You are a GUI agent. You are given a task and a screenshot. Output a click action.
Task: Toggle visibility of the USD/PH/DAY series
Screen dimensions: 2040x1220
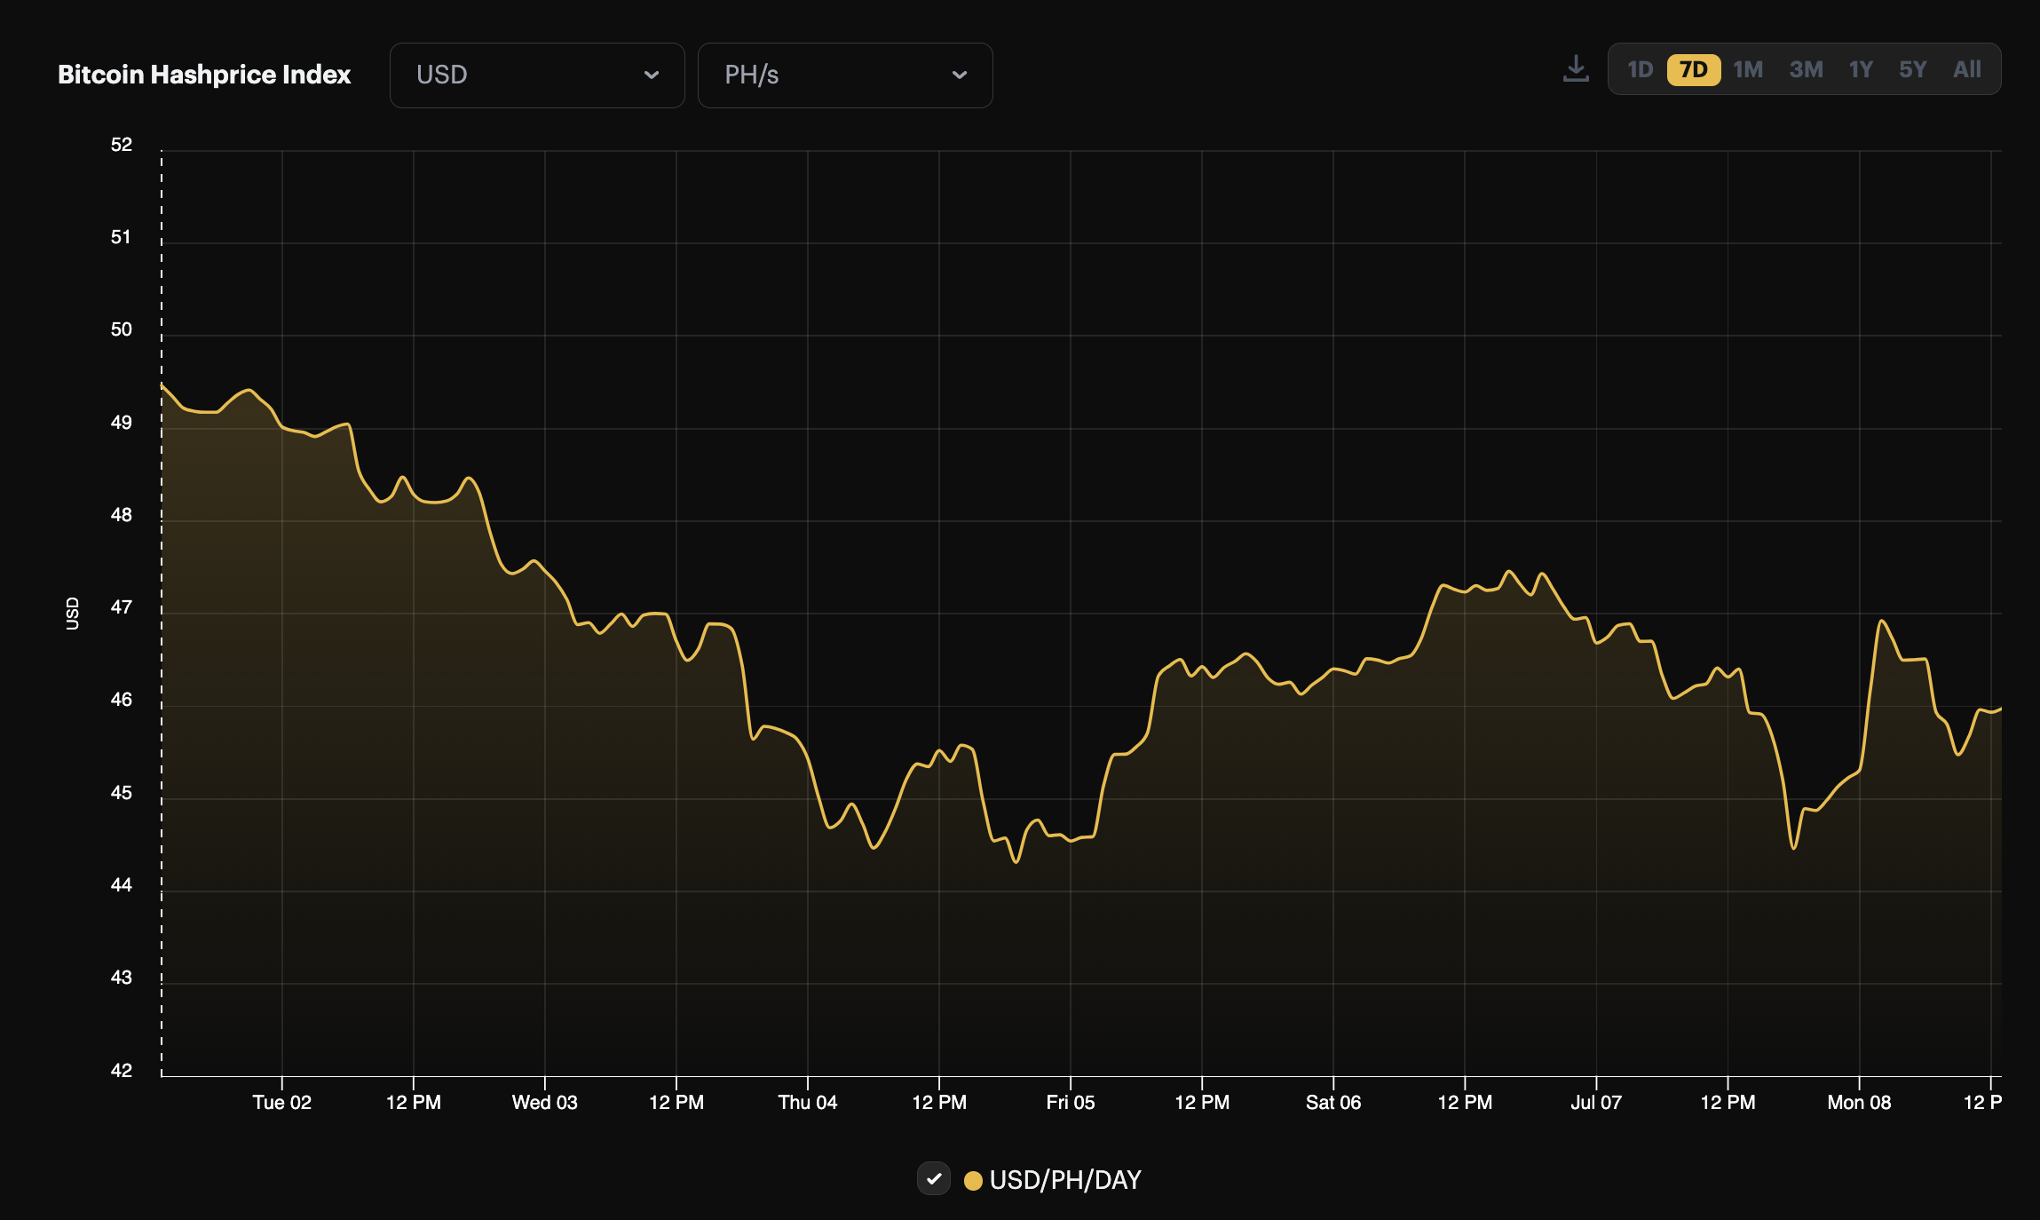click(x=933, y=1180)
